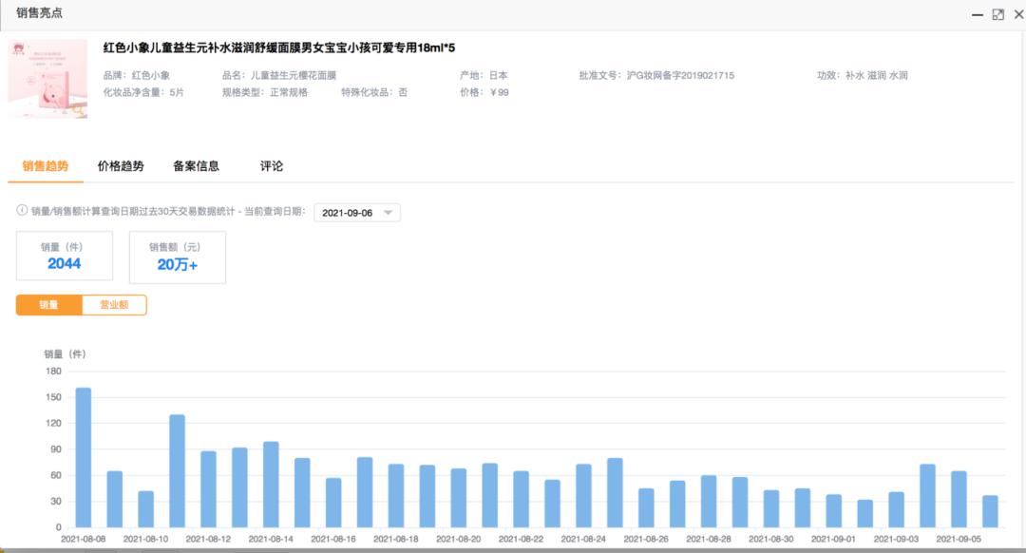Image resolution: width=1026 pixels, height=553 pixels.
Task: Click the bar above the 2021-08-14 label
Action: [271, 485]
